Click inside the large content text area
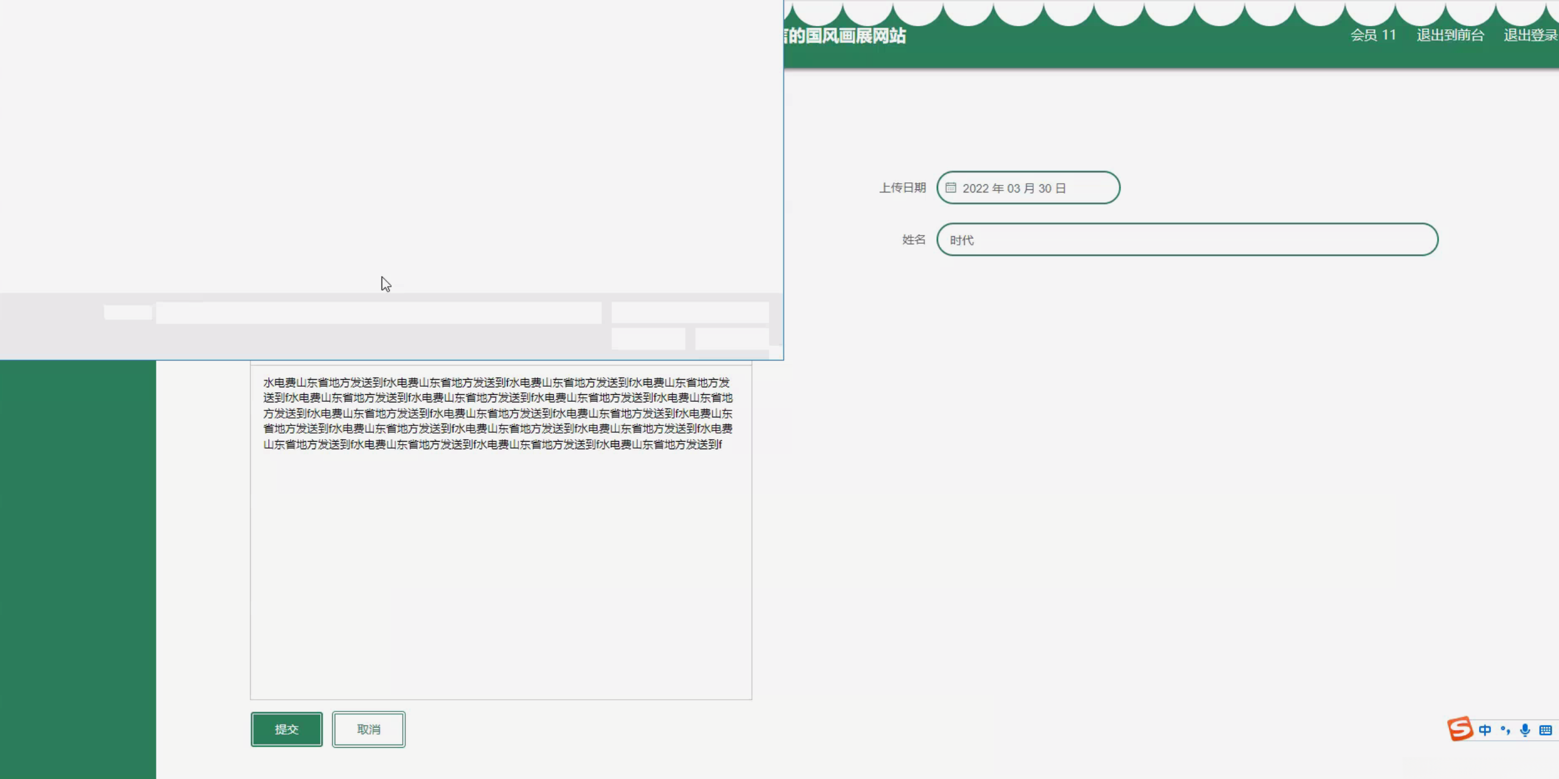 (x=500, y=562)
